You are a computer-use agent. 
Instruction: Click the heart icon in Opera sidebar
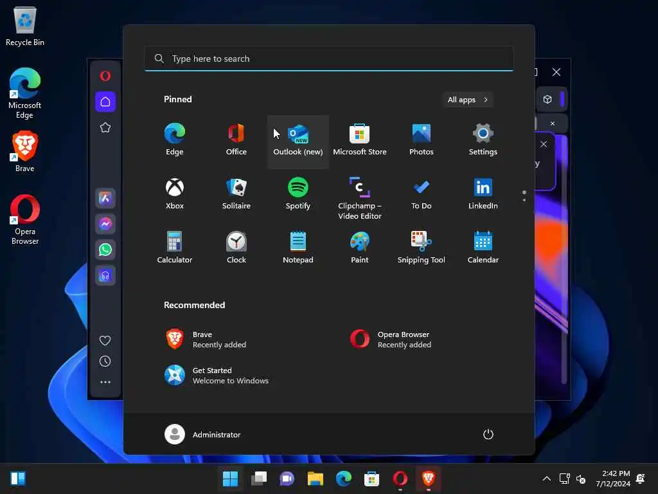pos(105,340)
